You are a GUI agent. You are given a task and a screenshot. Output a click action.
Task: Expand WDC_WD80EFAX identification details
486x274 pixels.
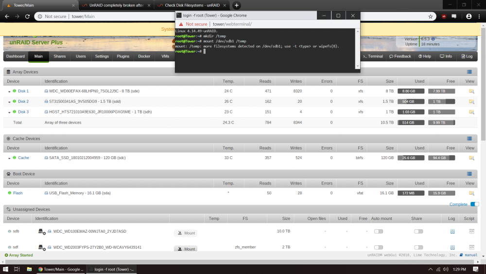click(46, 91)
